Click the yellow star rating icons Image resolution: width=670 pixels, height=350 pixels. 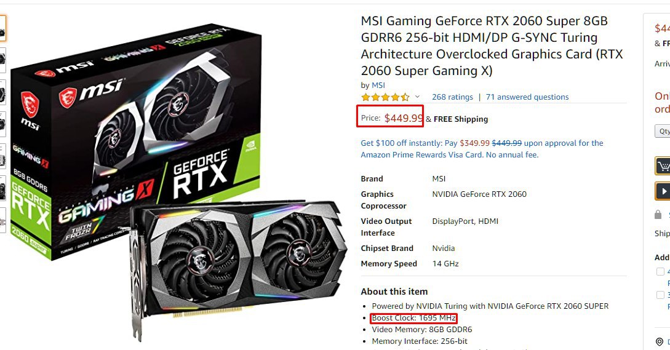(385, 97)
